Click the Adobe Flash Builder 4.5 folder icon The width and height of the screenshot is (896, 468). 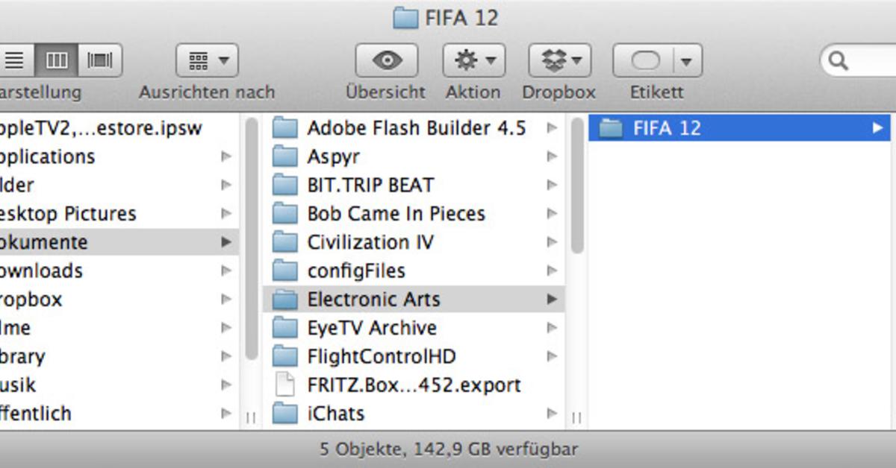click(x=285, y=128)
